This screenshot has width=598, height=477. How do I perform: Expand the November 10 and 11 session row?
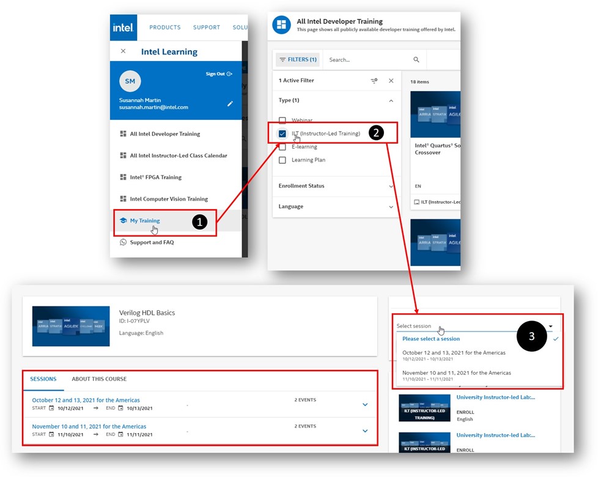coord(365,431)
